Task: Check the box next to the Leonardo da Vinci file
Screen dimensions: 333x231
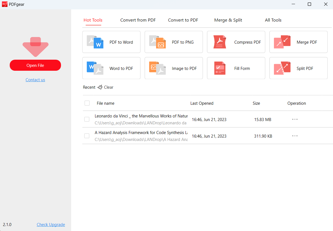Action: click(x=87, y=119)
